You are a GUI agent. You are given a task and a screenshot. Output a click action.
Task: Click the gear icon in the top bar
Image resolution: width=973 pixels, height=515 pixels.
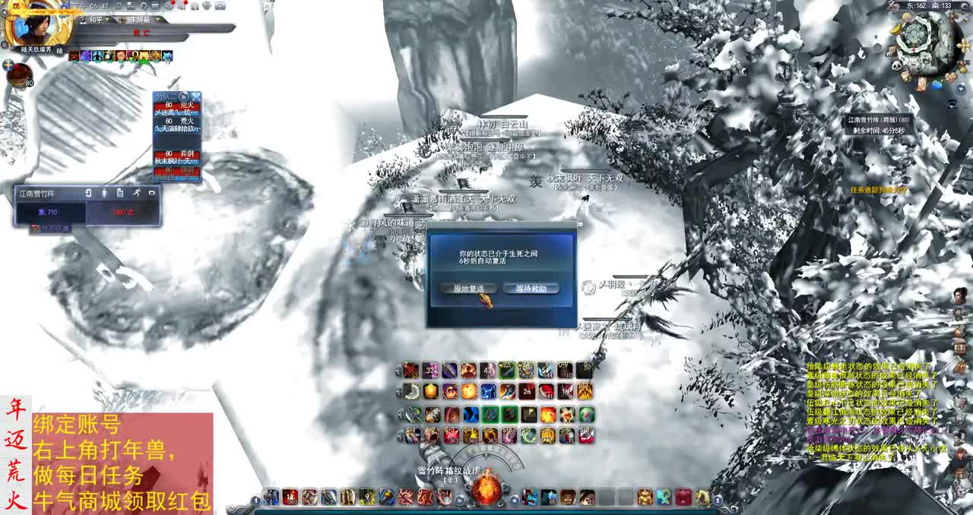[x=207, y=5]
